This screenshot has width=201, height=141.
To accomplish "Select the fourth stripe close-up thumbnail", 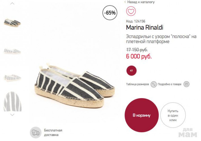I will (x=12, y=101).
